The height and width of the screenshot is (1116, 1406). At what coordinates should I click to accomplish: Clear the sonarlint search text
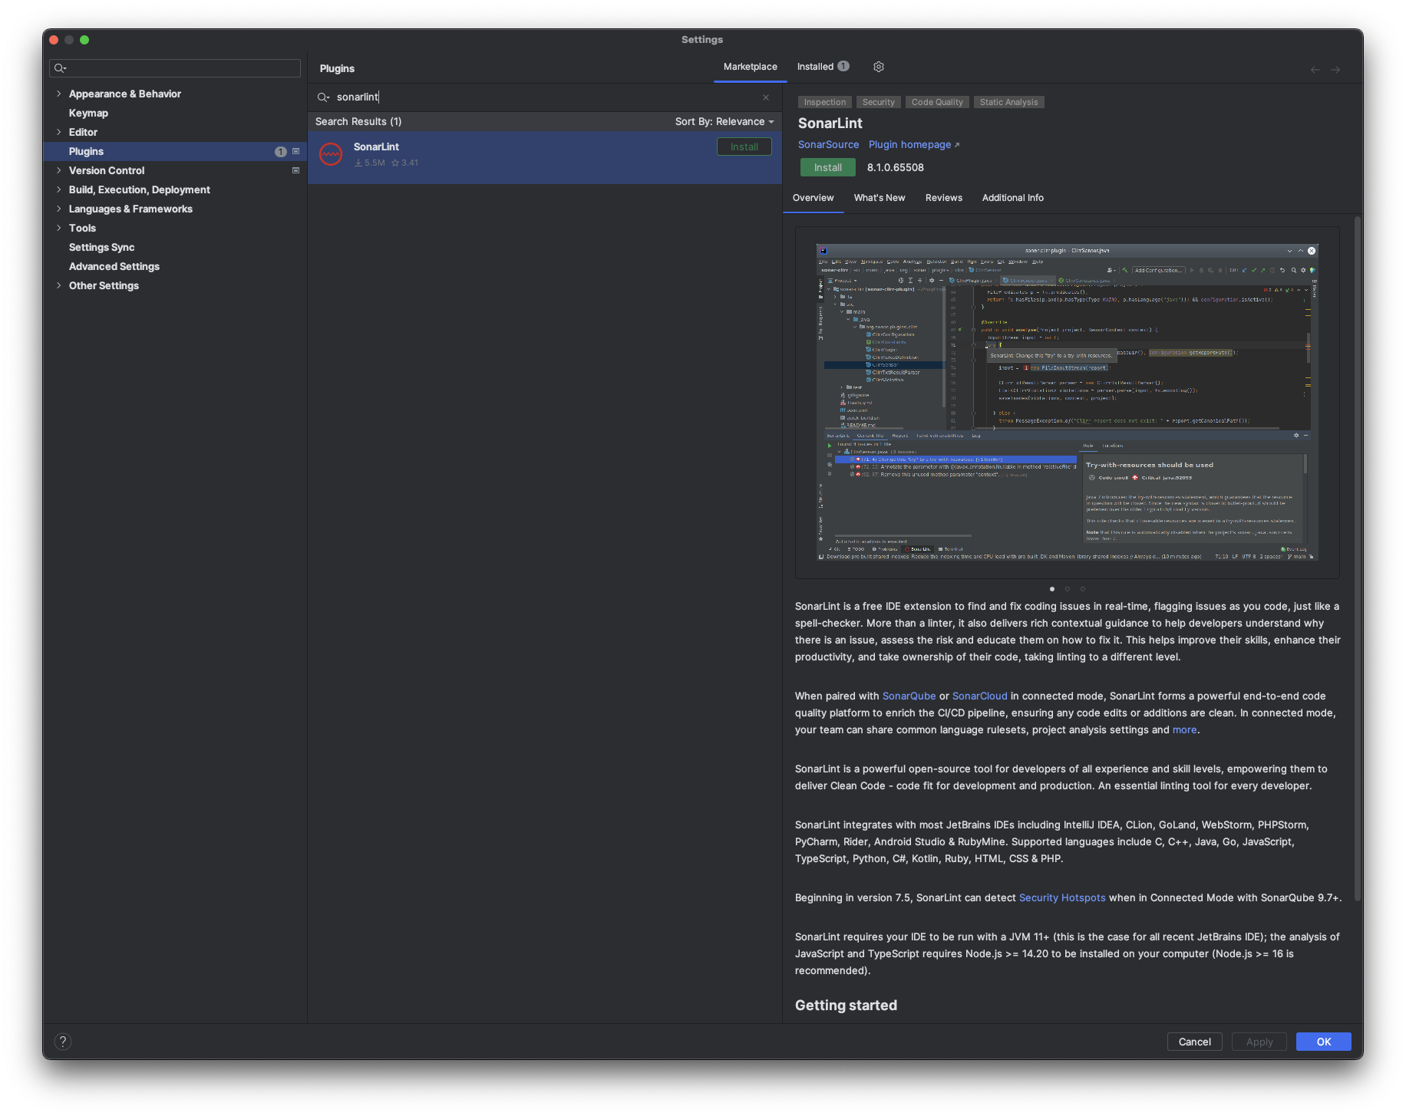point(765,97)
